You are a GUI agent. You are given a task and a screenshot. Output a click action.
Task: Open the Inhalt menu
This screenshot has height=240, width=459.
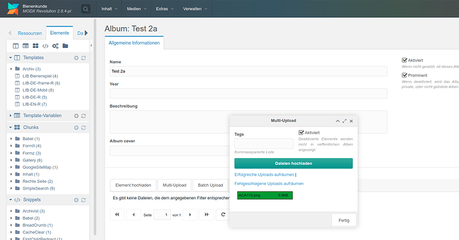[109, 9]
